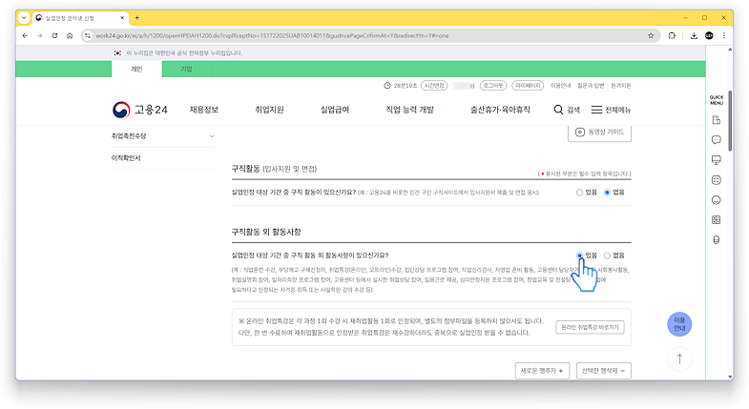This screenshot has height=409, width=749.
Task: Click the page vertical scrollbar thumb
Action: [x=730, y=120]
